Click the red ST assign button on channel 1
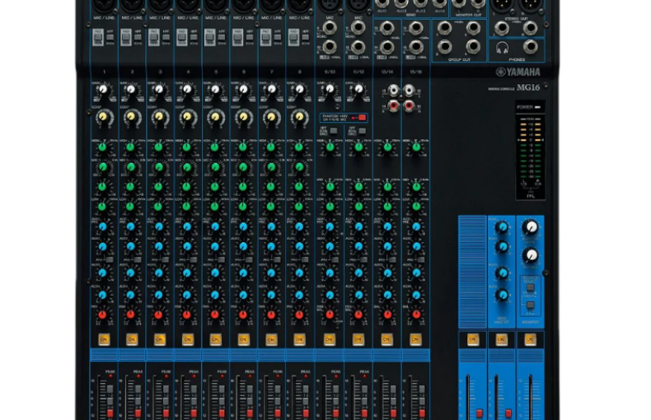651x420 pixels. [x=110, y=413]
